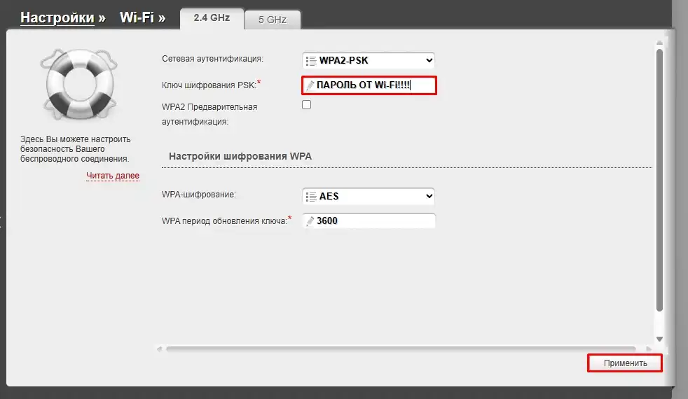Screen dimensions: 688x399
Task: Click the horizontal scrollbar thumb
Action: [401, 349]
